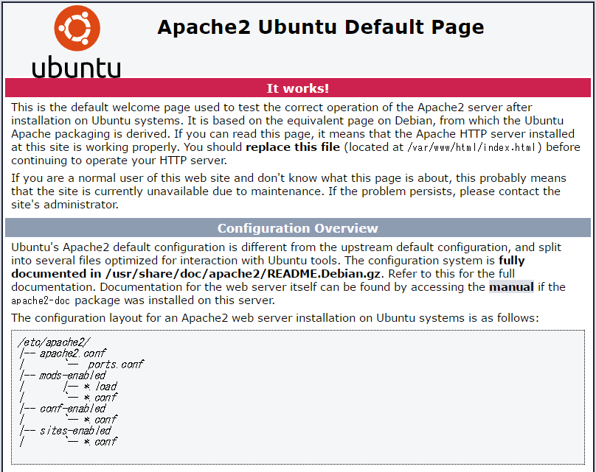
Task: Click the *.load entry under mods-enabled
Action: tap(100, 386)
